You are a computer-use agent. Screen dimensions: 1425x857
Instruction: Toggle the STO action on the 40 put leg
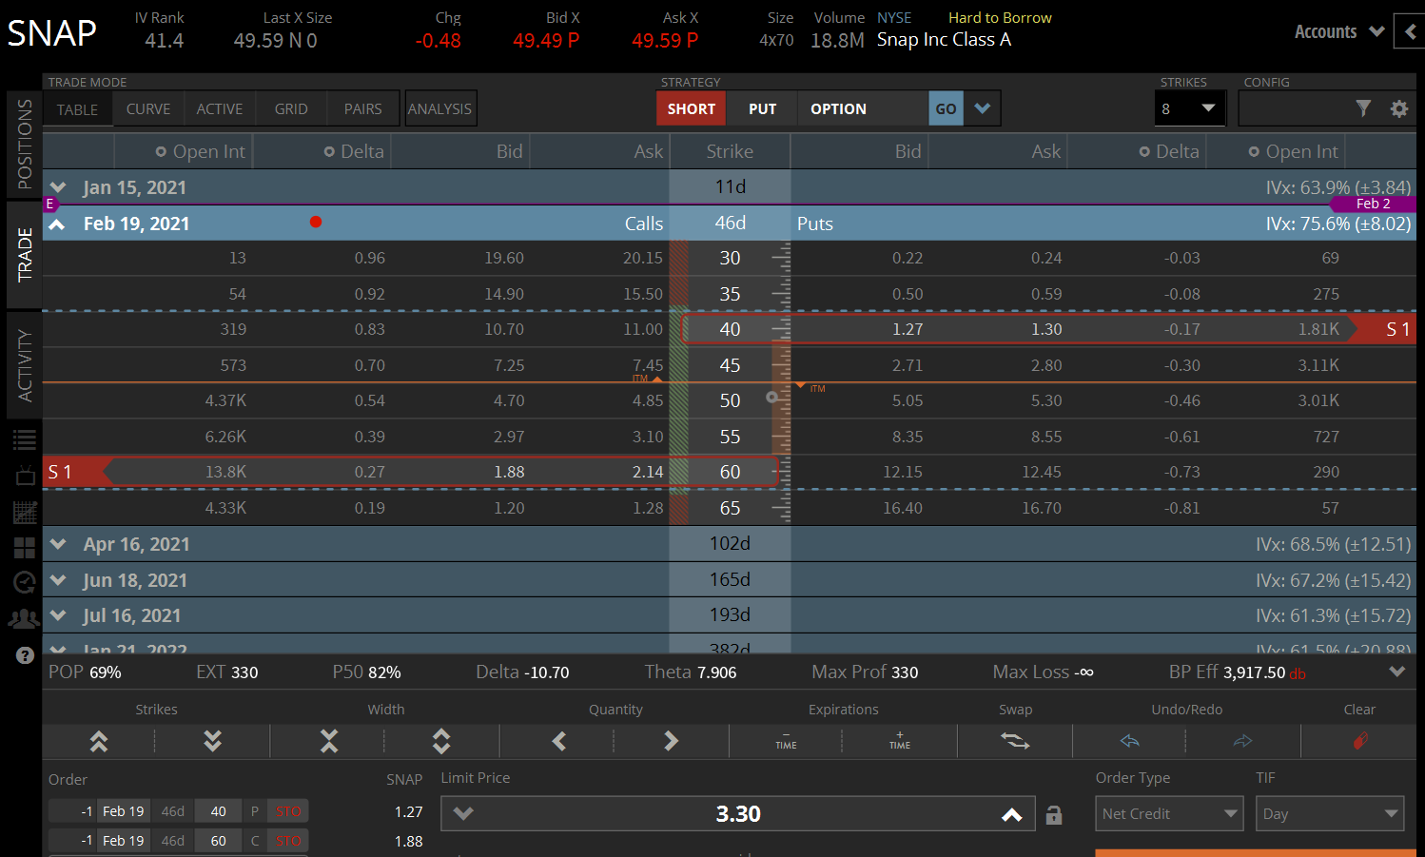[x=288, y=811]
